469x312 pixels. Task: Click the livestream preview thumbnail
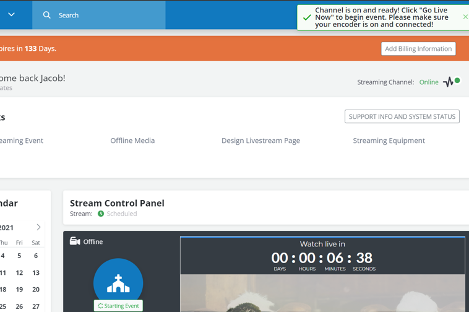(x=322, y=293)
